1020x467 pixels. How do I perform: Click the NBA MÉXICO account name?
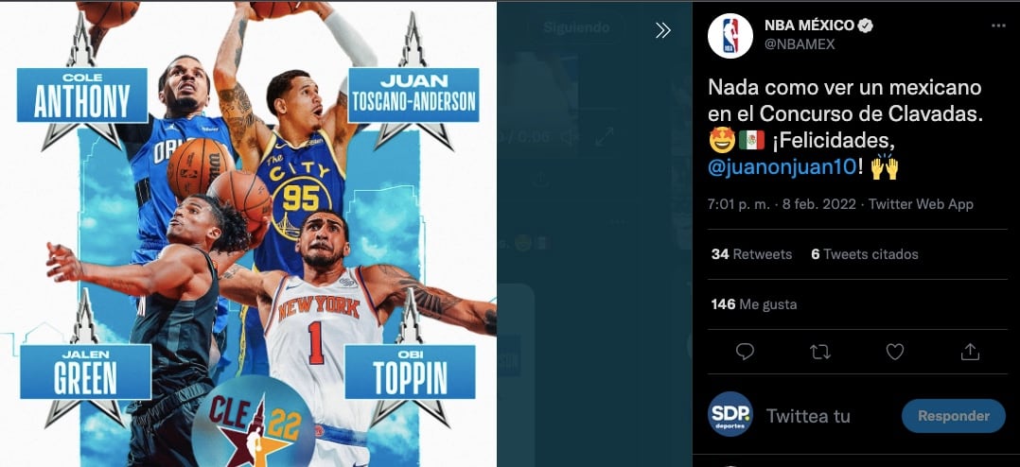[x=809, y=26]
